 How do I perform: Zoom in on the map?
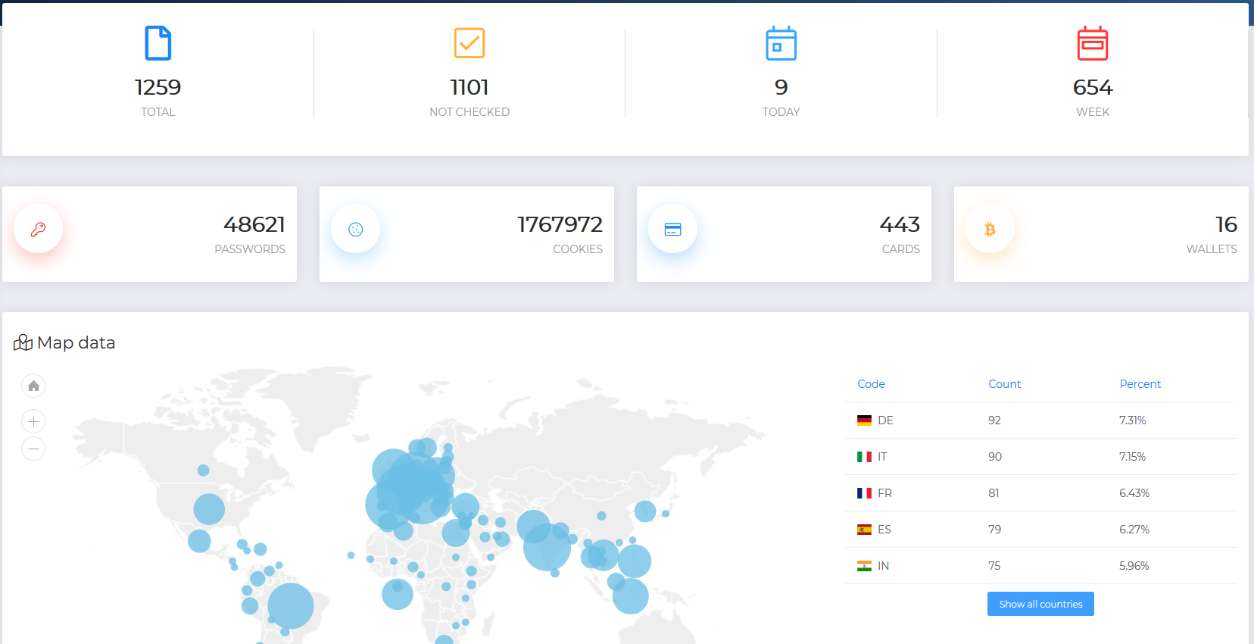pos(33,421)
